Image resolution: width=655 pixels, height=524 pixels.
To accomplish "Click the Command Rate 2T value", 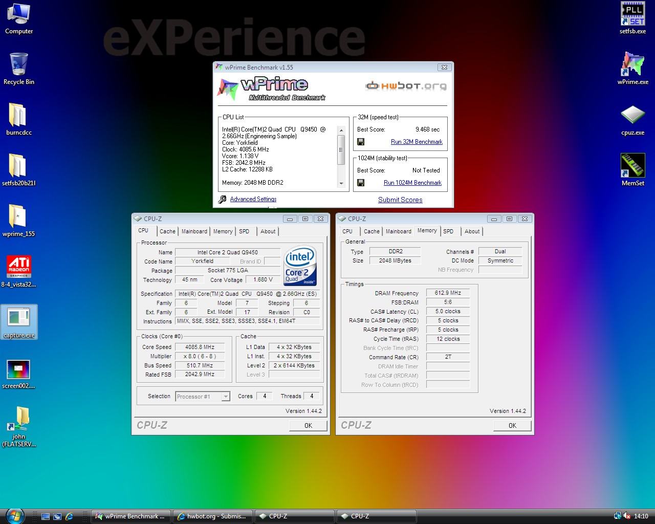I will [448, 357].
